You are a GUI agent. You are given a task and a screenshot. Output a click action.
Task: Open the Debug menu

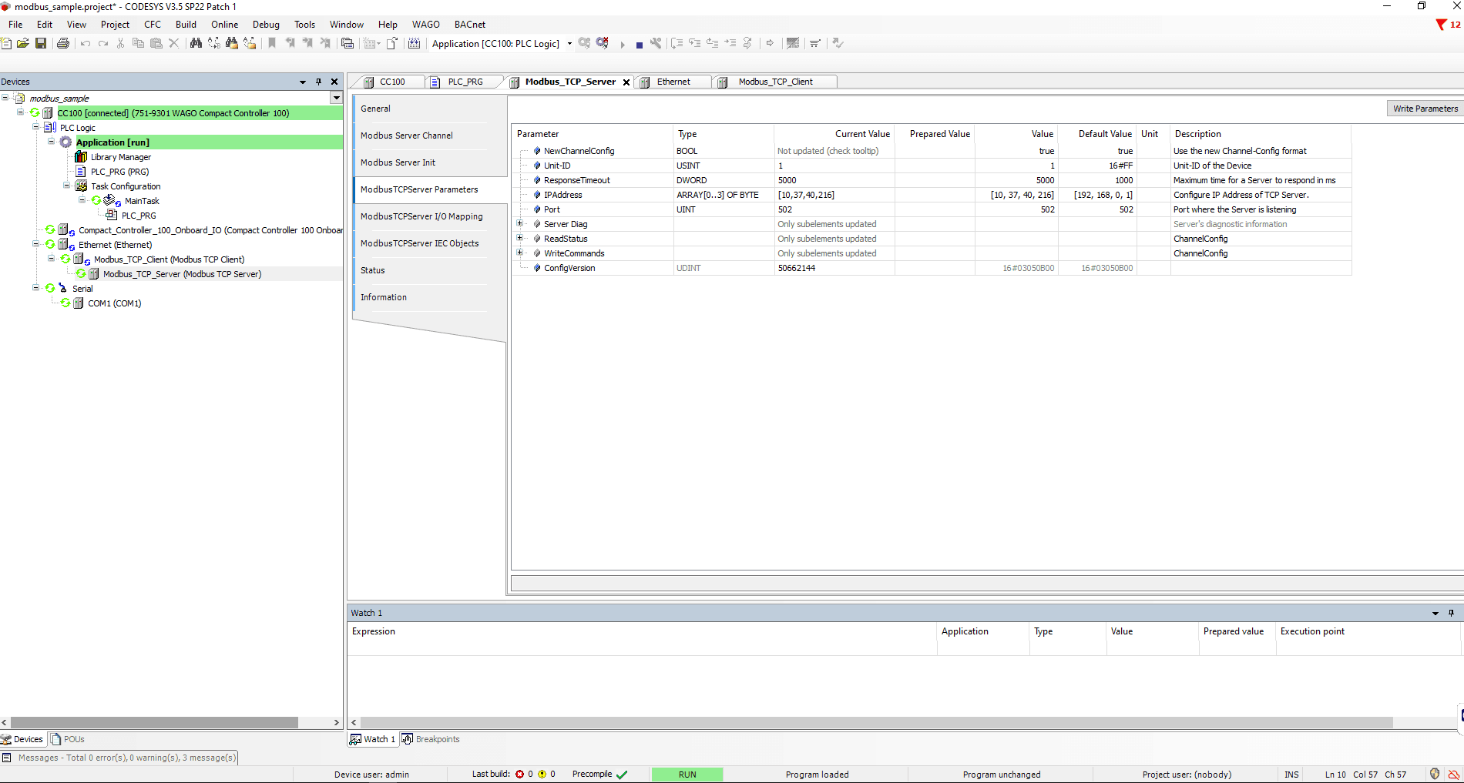[266, 25]
